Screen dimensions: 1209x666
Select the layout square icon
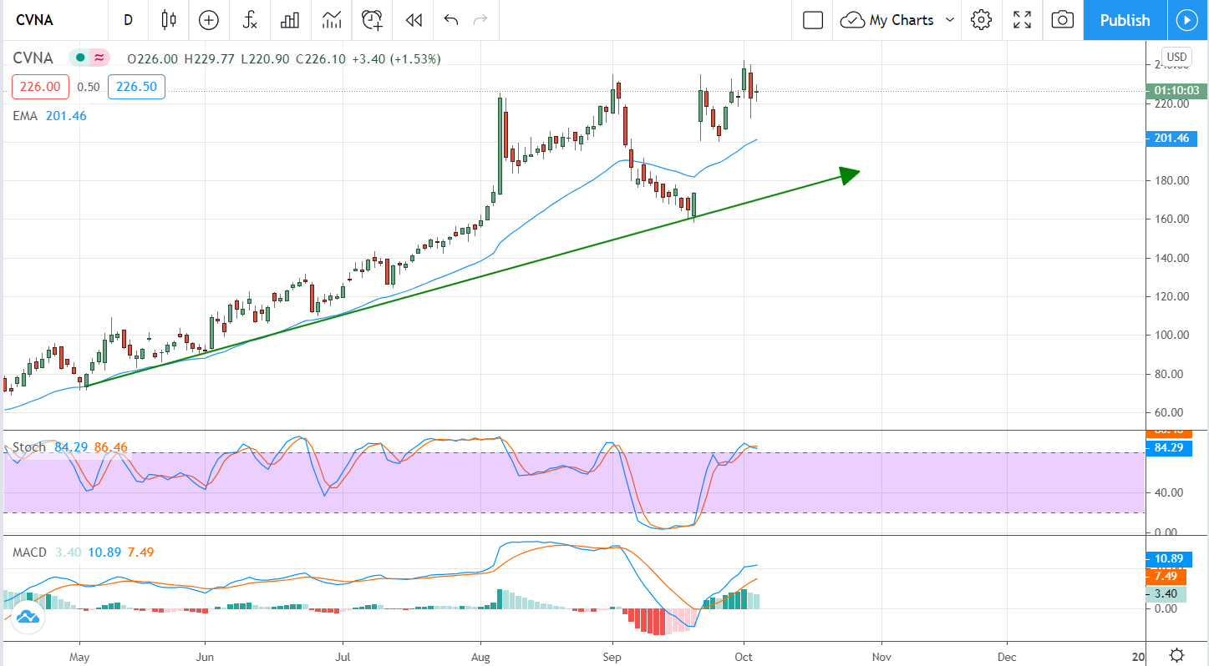coord(812,20)
